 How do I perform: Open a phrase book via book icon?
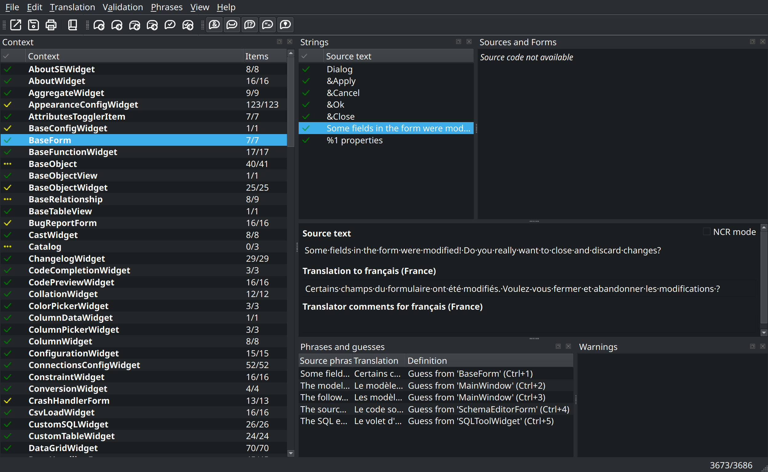(x=72, y=25)
